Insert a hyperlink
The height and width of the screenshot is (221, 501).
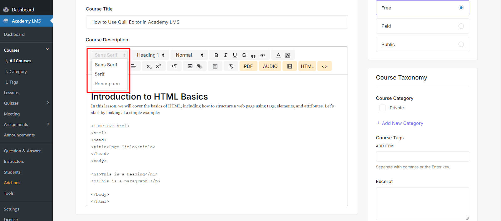pyautogui.click(x=199, y=66)
